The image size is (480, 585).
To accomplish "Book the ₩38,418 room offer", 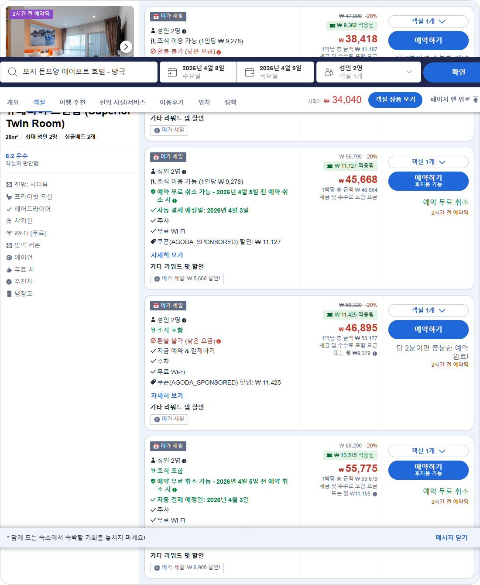I will pos(428,41).
